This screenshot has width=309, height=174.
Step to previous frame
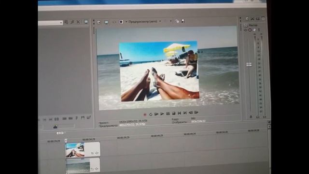pos(191,113)
